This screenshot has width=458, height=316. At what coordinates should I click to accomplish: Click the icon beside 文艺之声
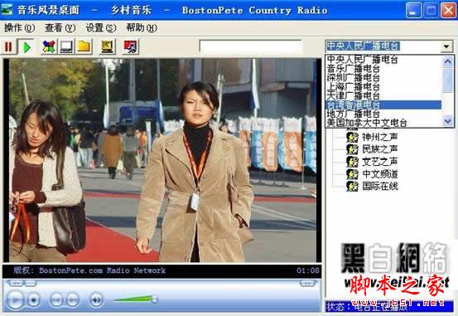tap(353, 162)
